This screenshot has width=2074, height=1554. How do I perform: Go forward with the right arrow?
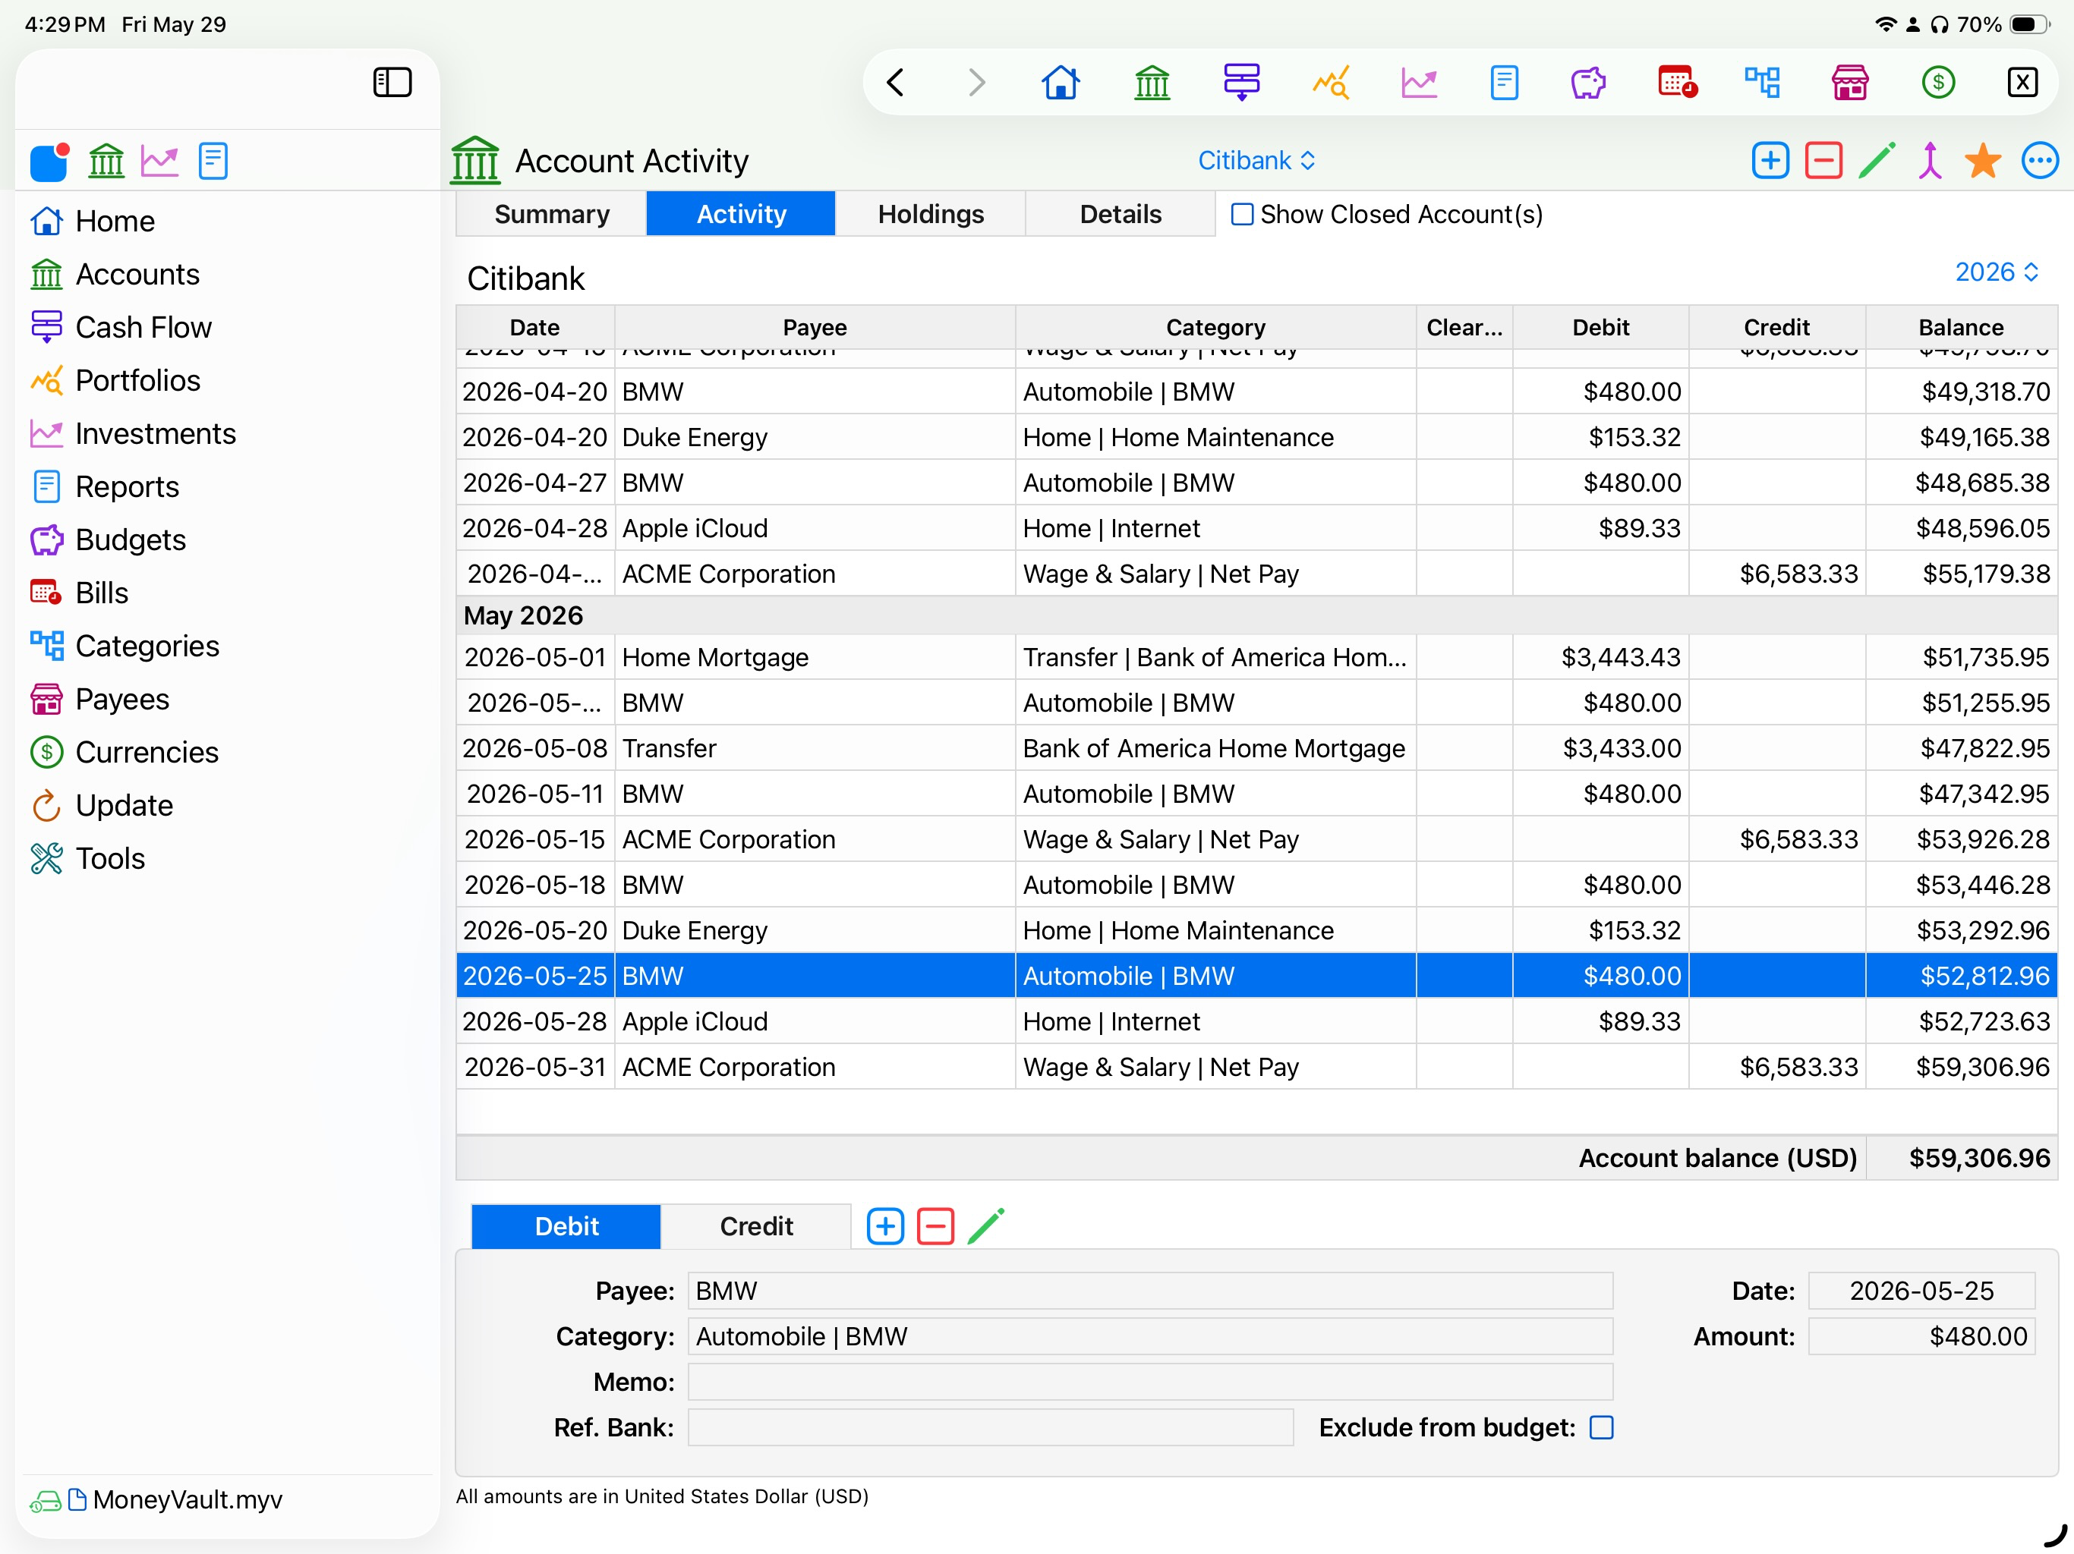tap(976, 83)
